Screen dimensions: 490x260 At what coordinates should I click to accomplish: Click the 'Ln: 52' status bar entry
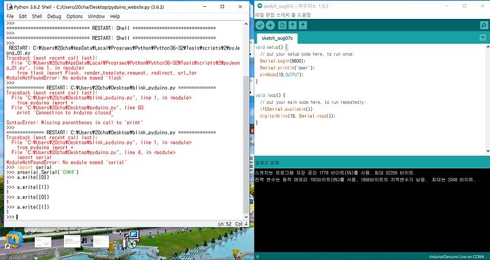225,224
